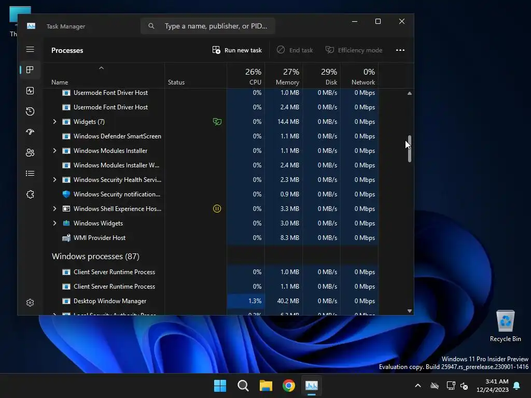Expand the Widgets (7) process group
The height and width of the screenshot is (398, 531).
coord(54,121)
